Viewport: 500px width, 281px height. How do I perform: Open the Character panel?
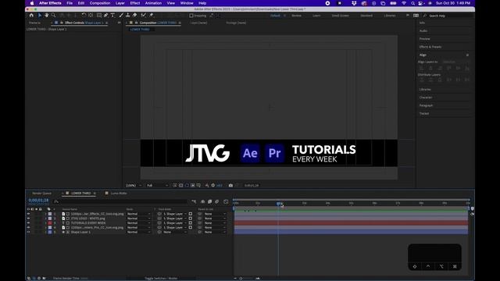coord(426,98)
